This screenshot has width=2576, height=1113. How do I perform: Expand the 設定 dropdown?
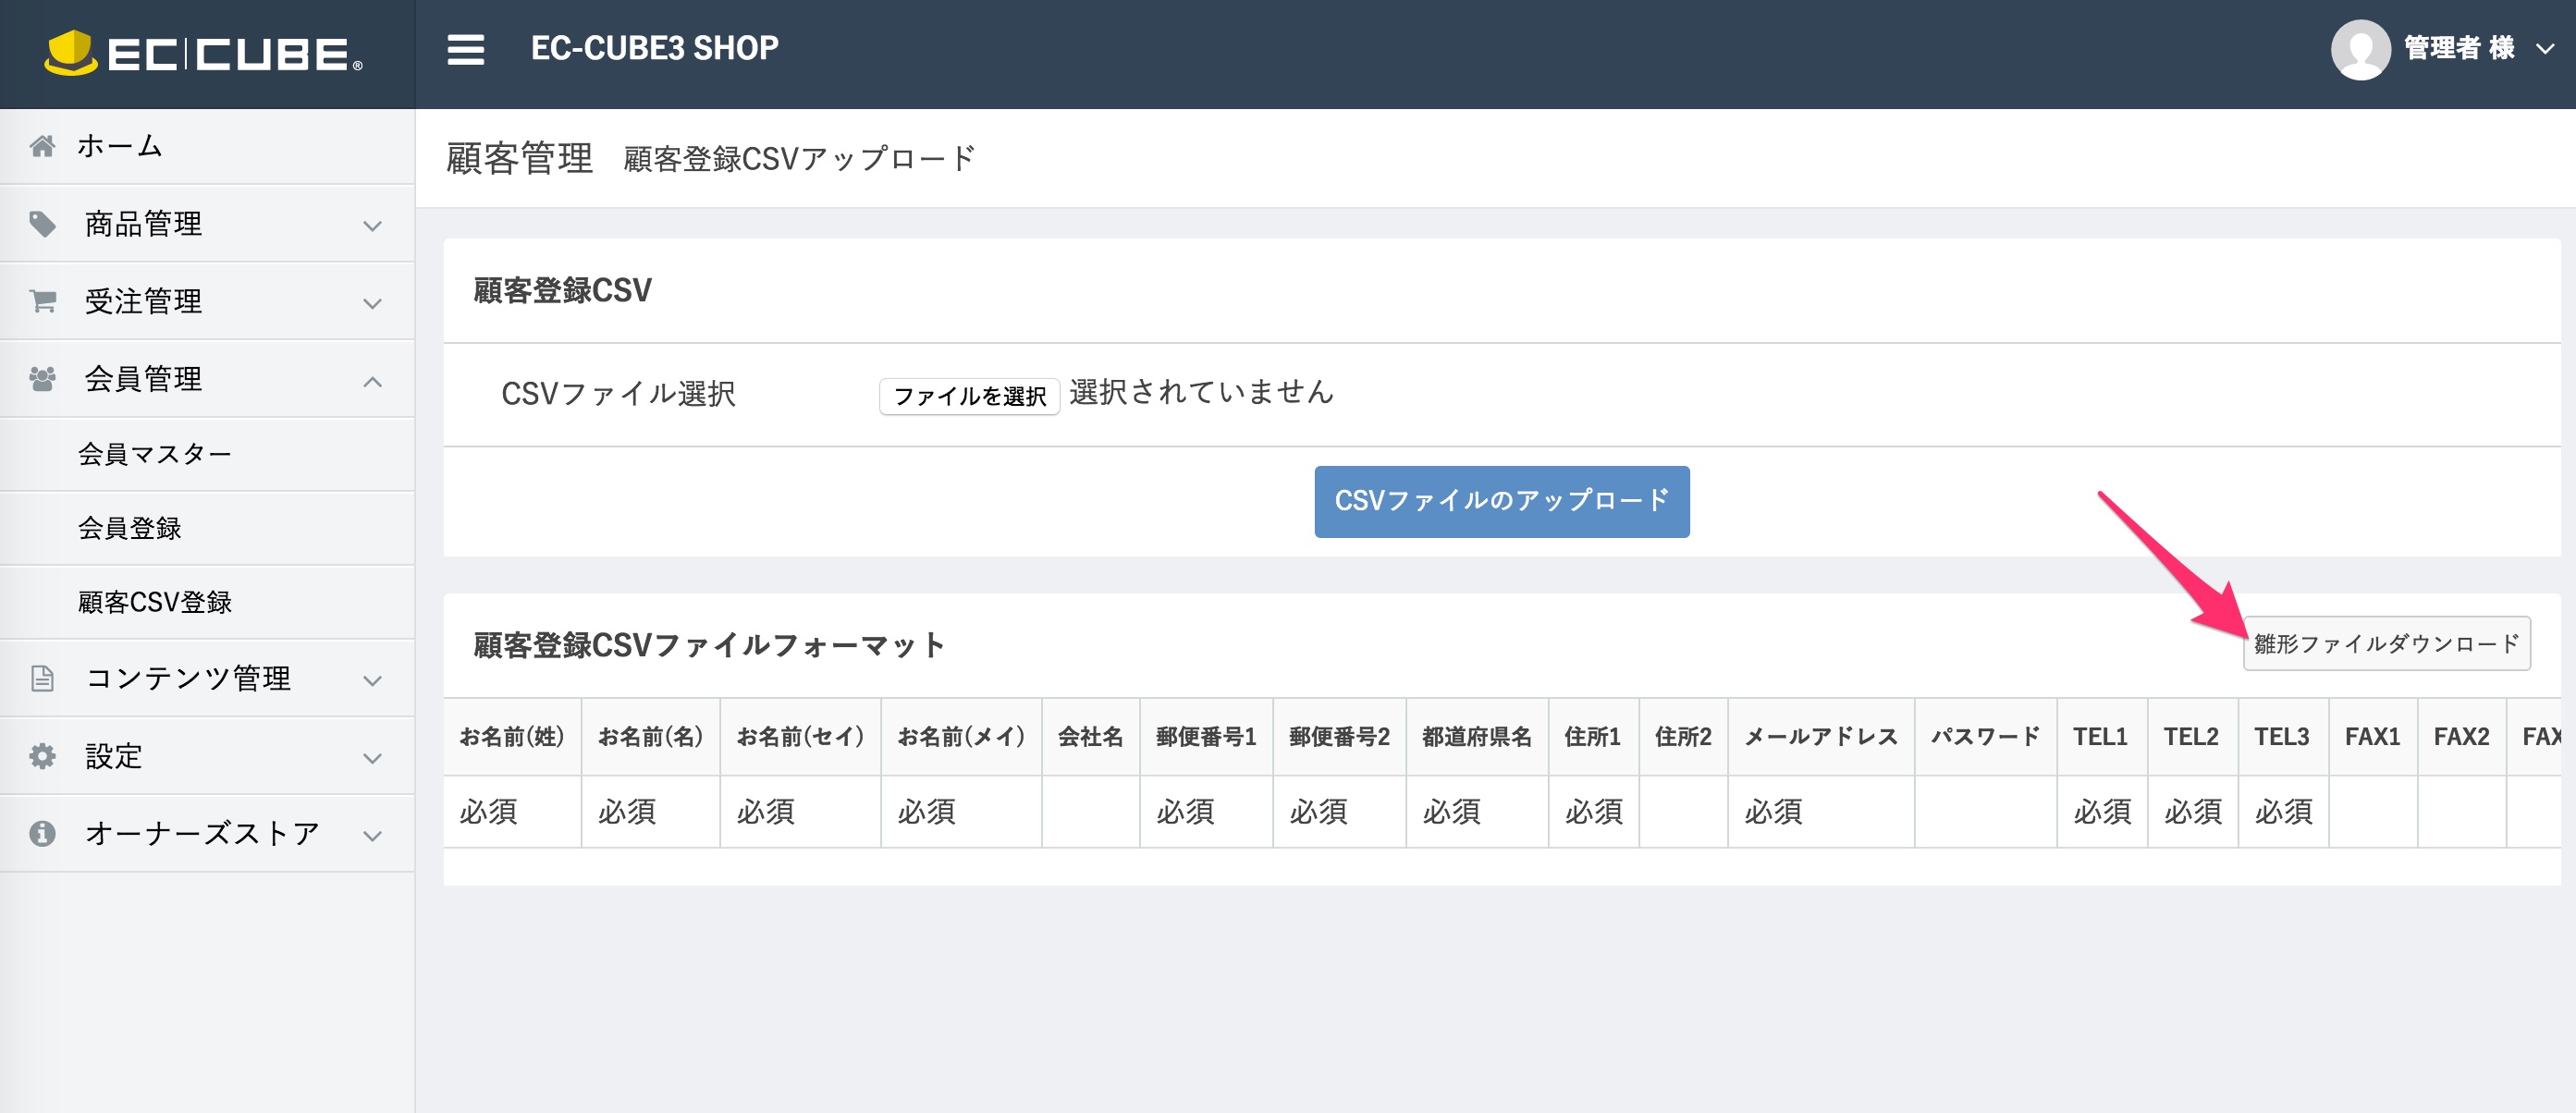click(x=374, y=758)
